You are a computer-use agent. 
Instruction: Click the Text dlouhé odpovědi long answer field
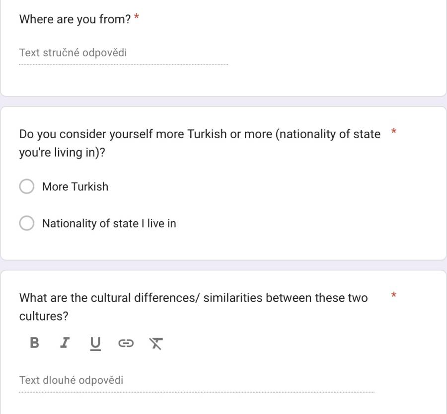coord(197,381)
